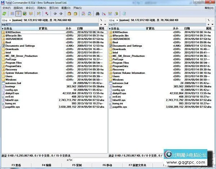Click the Pack files toolbar icon
This screenshot has width=216, height=169.
69,14
